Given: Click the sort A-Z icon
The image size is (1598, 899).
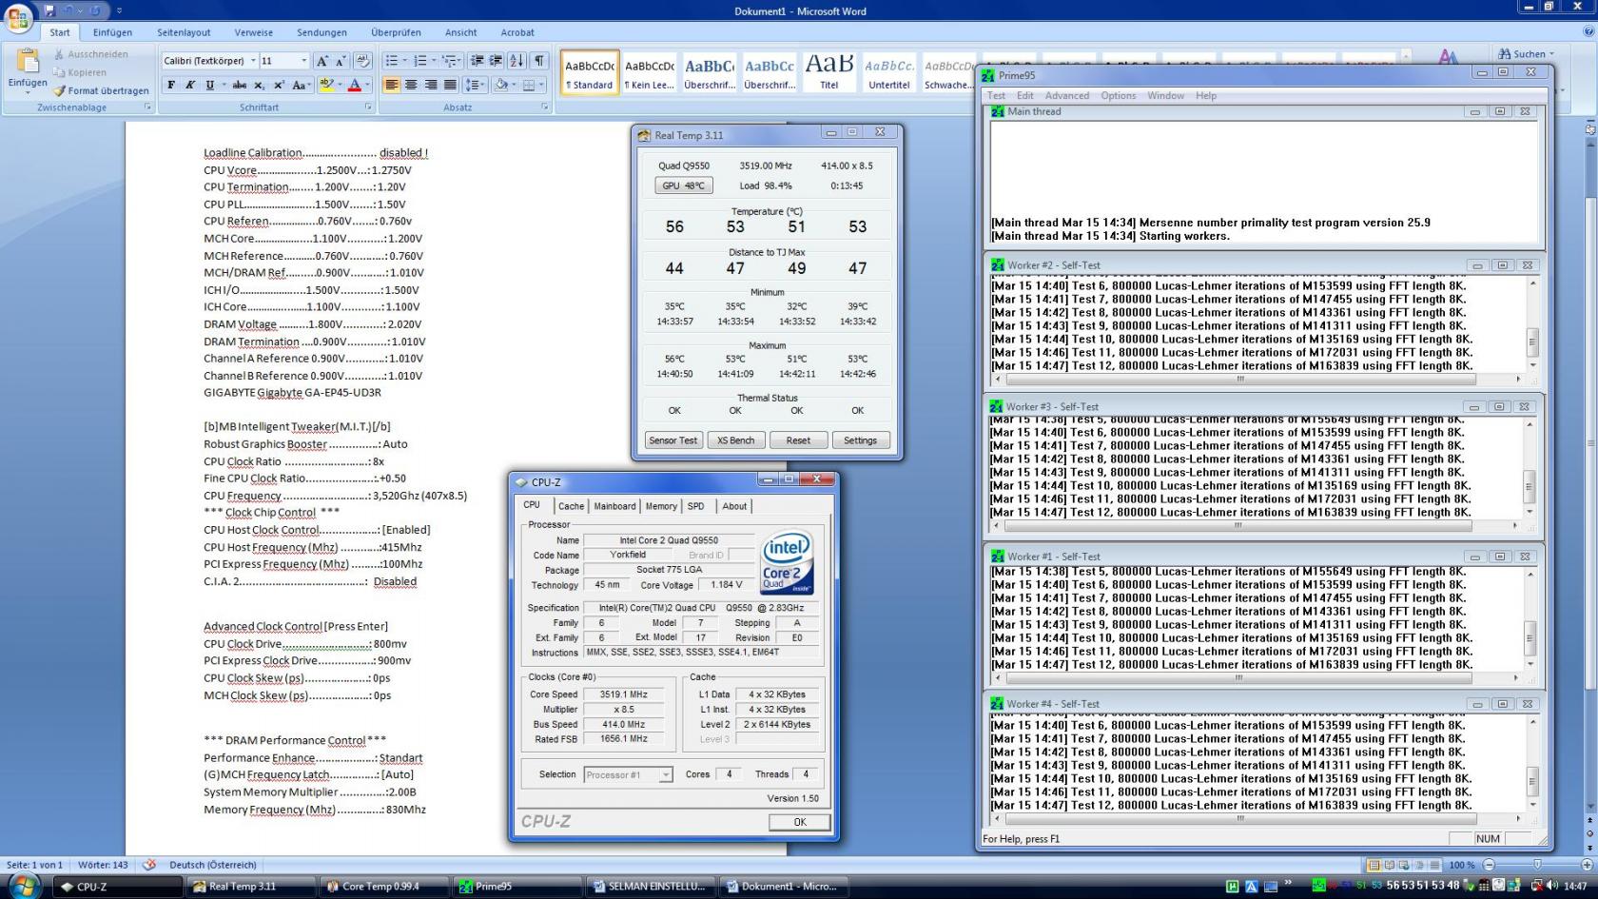Looking at the screenshot, I should point(516,61).
